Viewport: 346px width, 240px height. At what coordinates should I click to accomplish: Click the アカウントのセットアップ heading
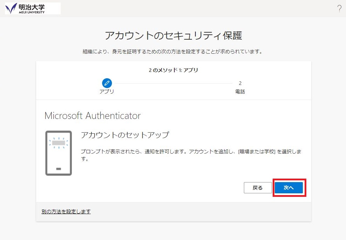pyautogui.click(x=125, y=135)
